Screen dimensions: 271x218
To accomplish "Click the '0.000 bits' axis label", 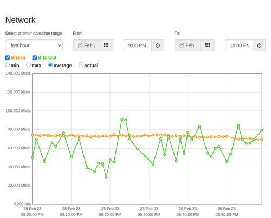I will 22,204.
